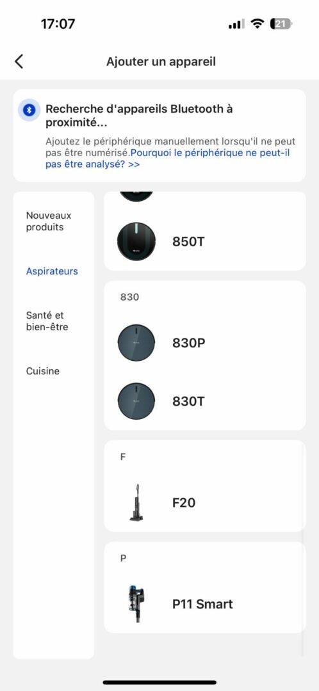Select the 830T robot vacuum image
This screenshot has width=319, height=691.
click(136, 401)
